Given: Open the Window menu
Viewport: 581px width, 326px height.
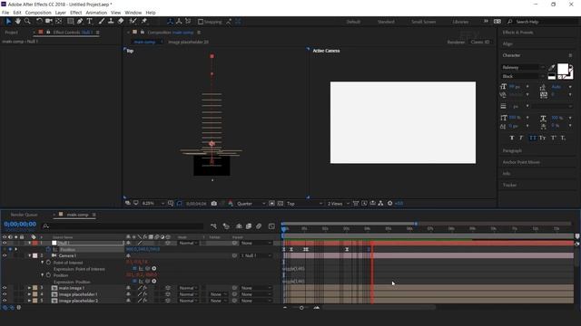Looking at the screenshot, I should pos(133,13).
